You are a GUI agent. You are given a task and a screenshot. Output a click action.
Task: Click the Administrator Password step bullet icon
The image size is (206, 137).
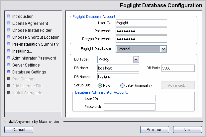[9, 58]
